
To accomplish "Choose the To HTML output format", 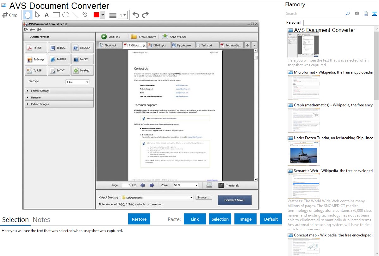I will point(59,59).
